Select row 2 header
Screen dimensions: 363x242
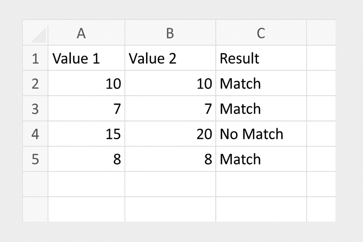[35, 83]
